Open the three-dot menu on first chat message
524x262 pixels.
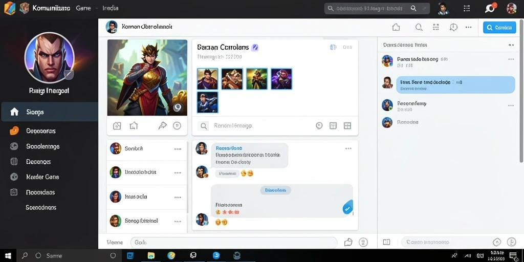[348, 148]
